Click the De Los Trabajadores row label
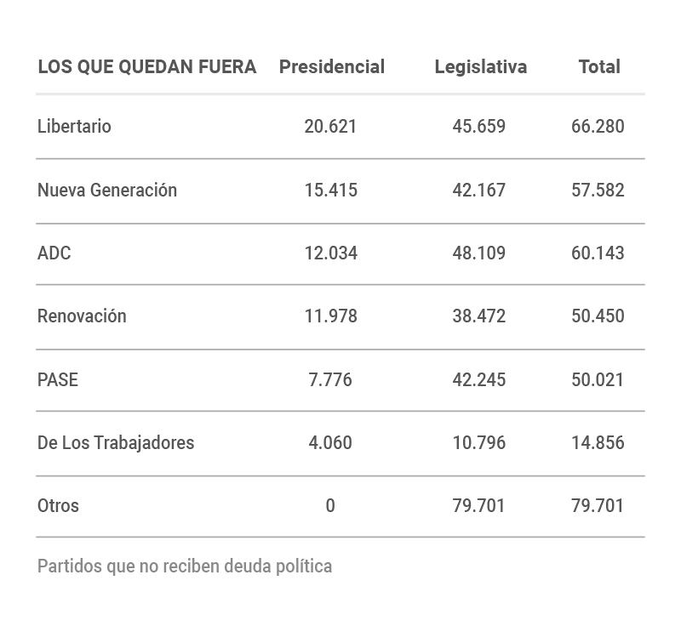 pos(116,442)
